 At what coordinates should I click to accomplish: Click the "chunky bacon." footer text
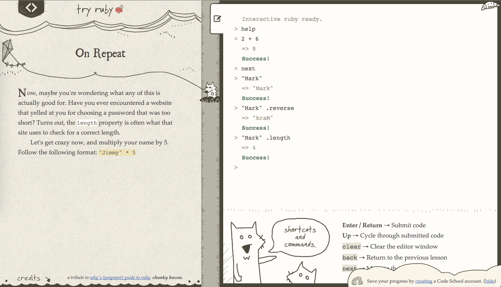click(167, 277)
